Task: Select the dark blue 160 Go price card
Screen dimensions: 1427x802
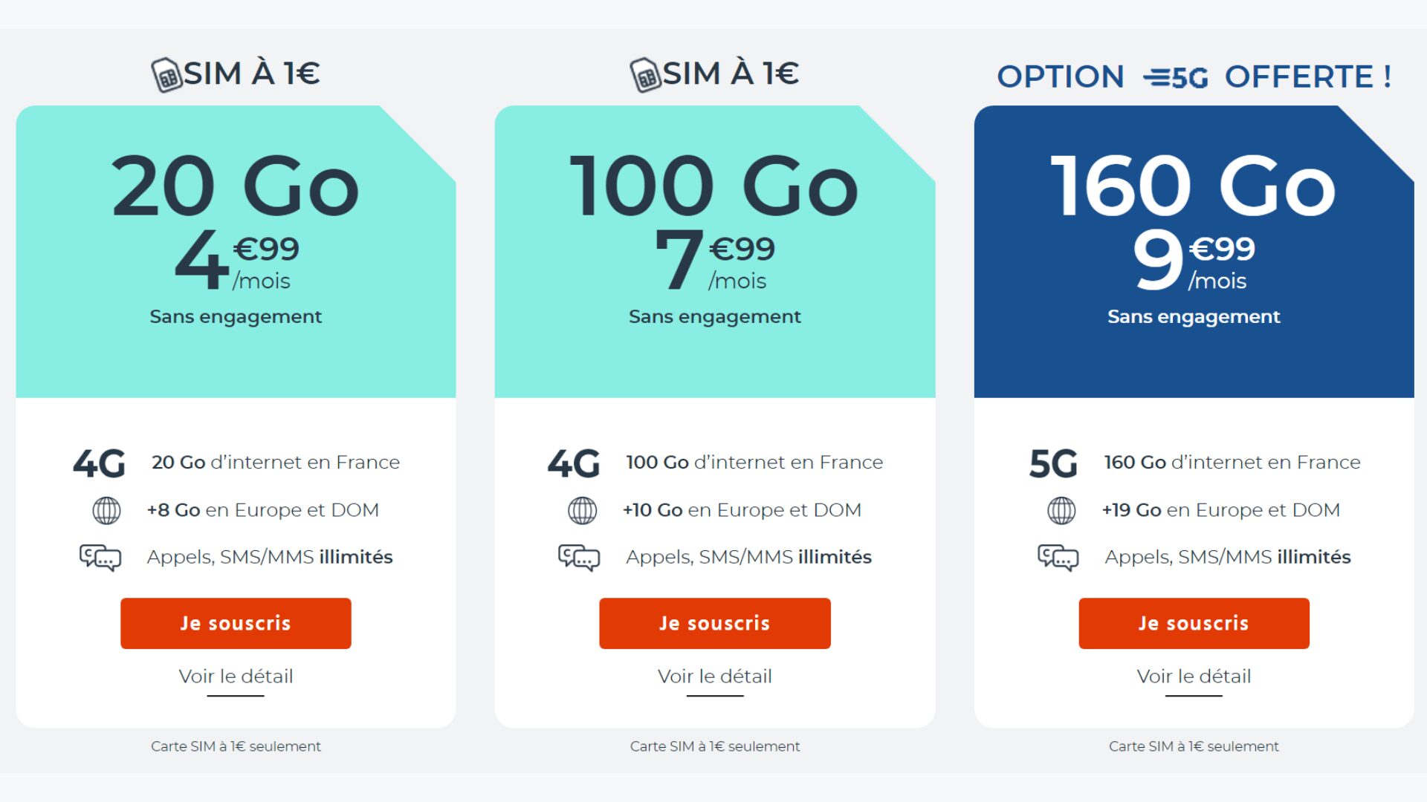Action: (x=1194, y=252)
